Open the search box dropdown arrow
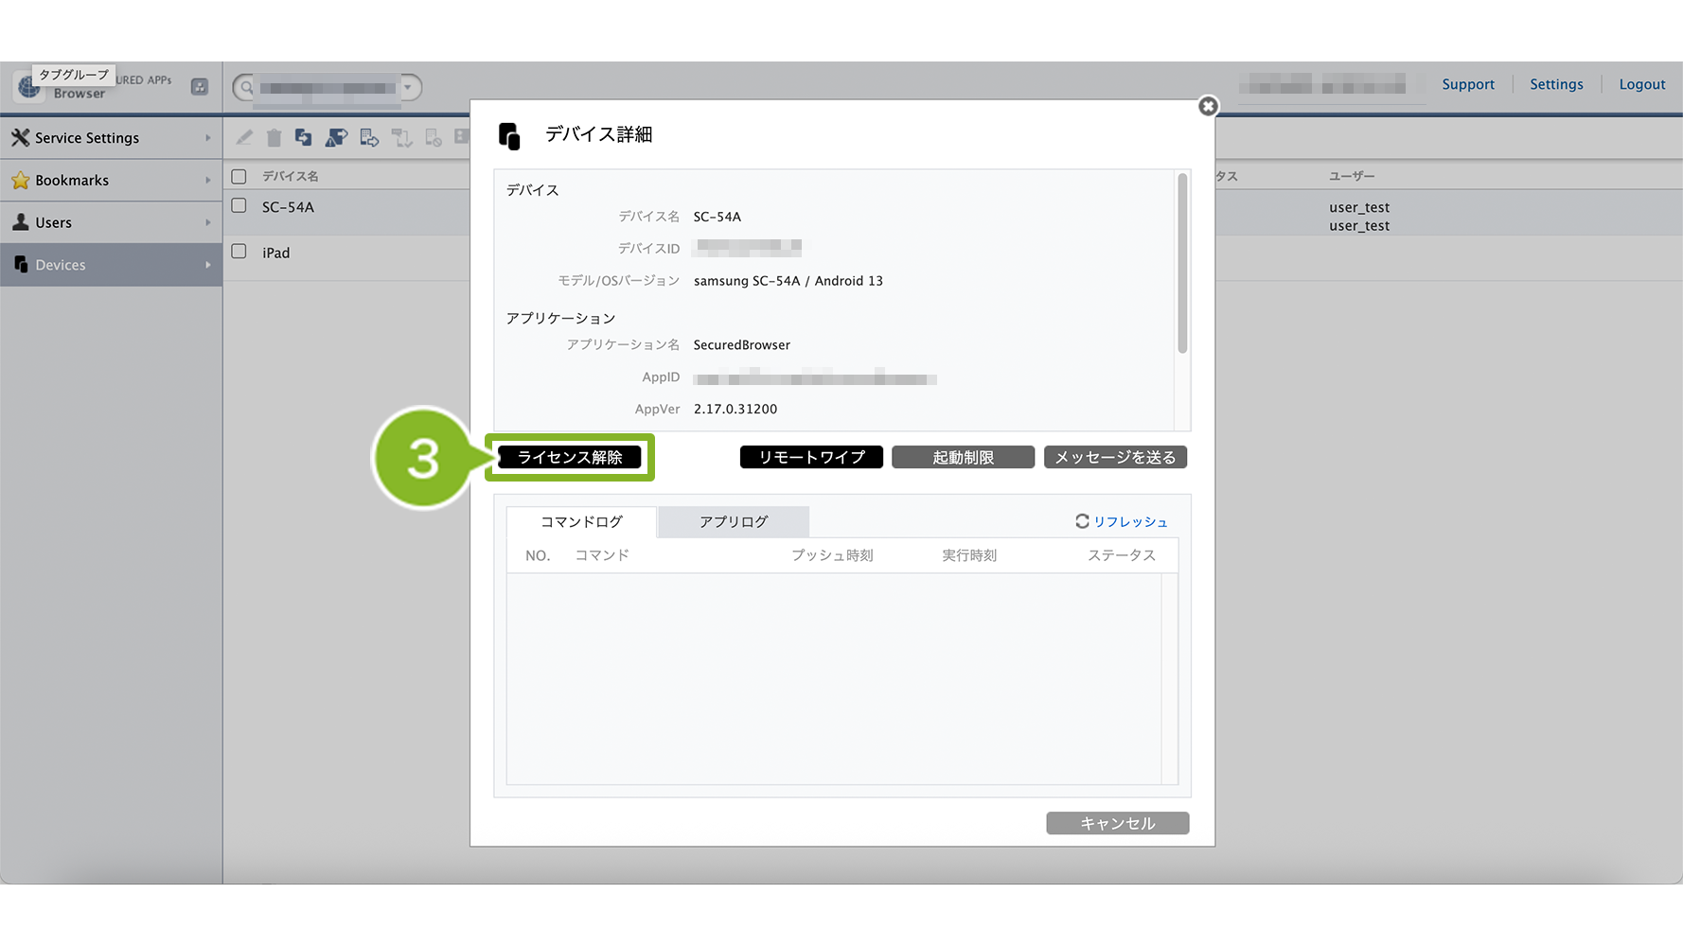 [408, 87]
